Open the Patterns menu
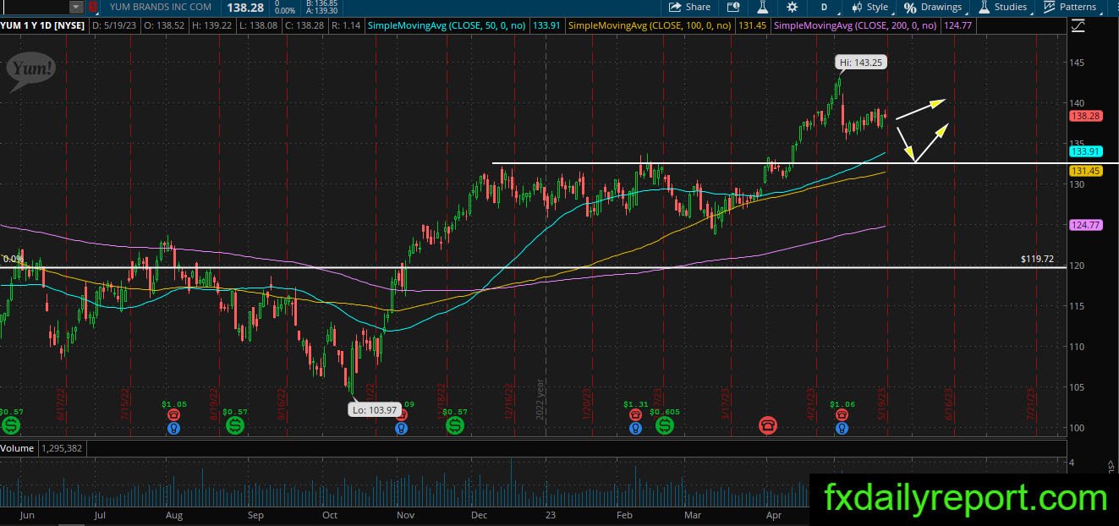 (1070, 7)
